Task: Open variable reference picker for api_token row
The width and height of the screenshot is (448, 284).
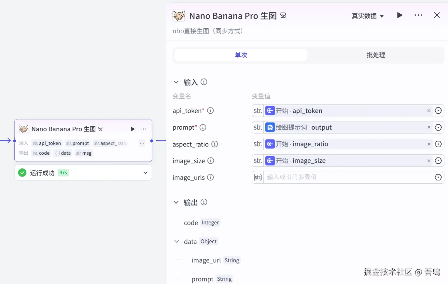Action: pyautogui.click(x=439, y=111)
